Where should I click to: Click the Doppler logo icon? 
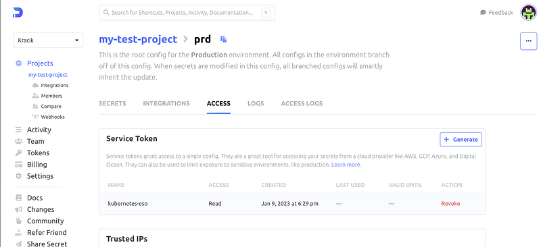(18, 13)
